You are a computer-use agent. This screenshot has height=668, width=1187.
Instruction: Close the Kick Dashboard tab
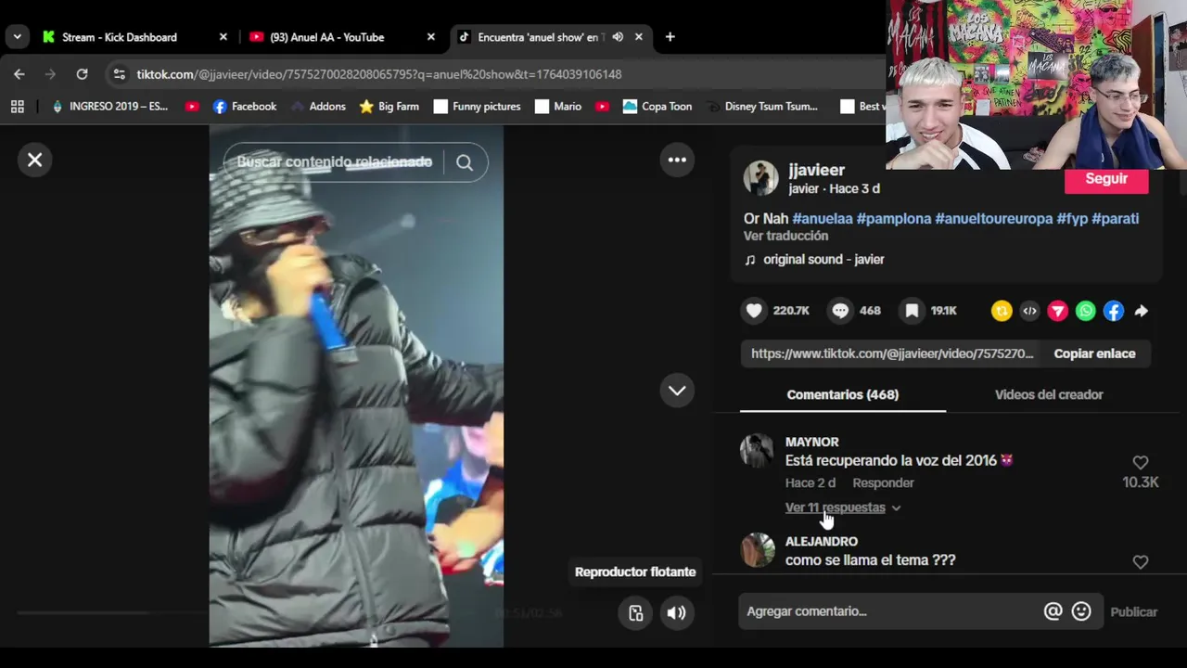(x=223, y=37)
